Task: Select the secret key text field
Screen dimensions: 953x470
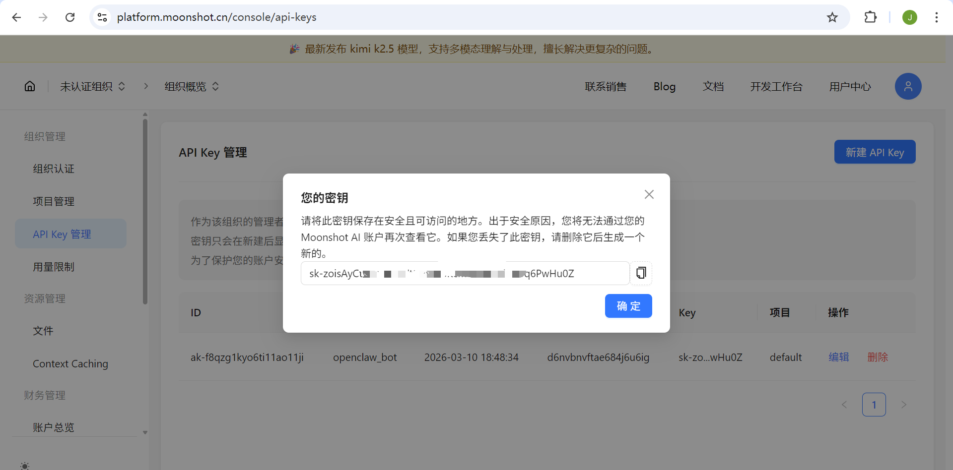Action: coord(465,273)
